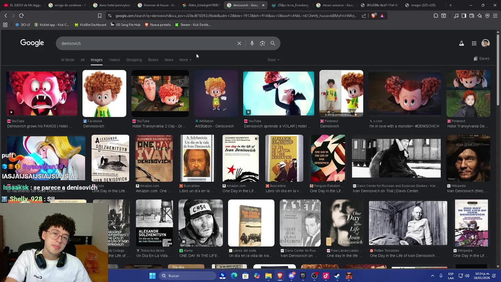Open the Brave main hamburger menu

pyautogui.click(x=495, y=16)
